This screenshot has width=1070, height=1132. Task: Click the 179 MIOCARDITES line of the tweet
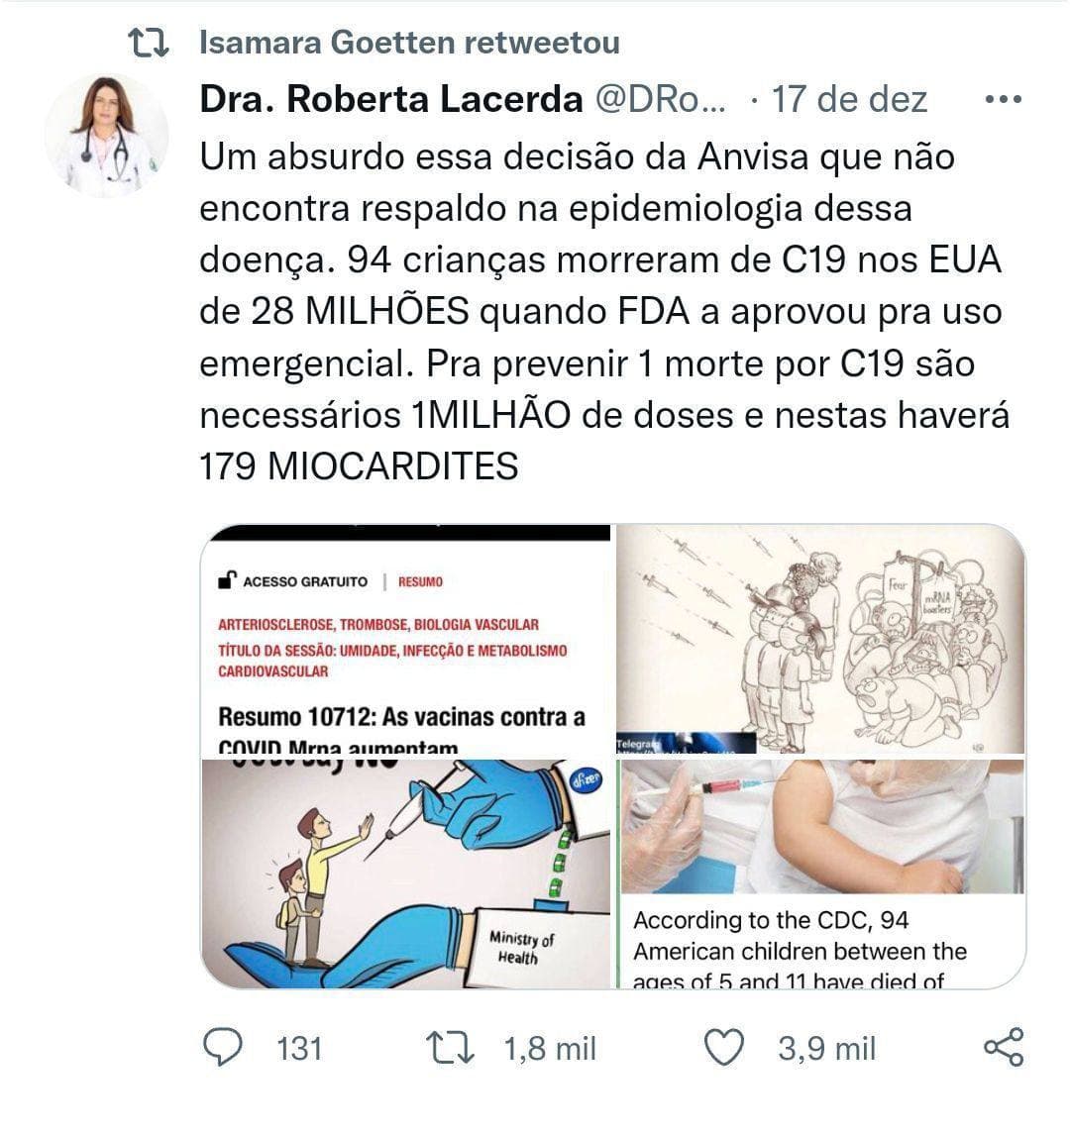pos(359,466)
